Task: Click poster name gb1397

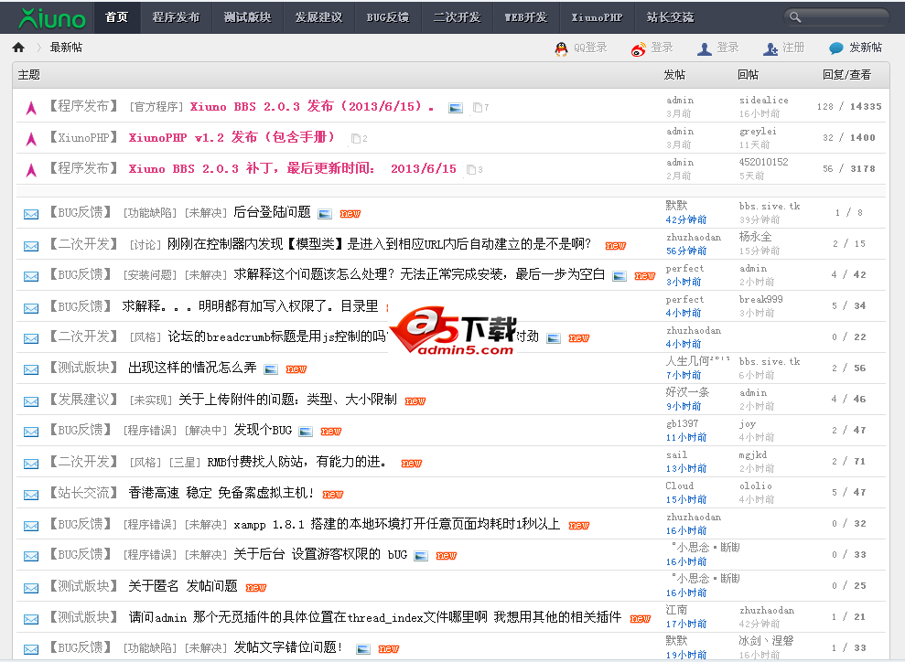Action: tap(682, 424)
